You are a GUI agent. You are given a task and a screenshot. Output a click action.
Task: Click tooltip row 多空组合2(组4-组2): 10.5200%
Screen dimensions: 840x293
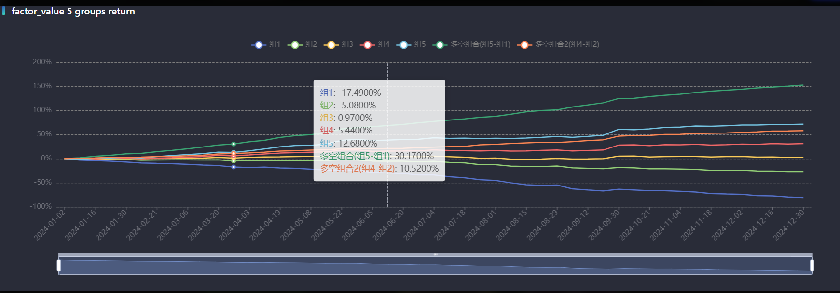(x=379, y=169)
